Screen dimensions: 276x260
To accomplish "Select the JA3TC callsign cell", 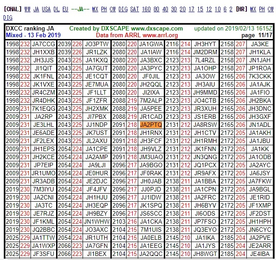I will pyautogui.click(x=44, y=205).
